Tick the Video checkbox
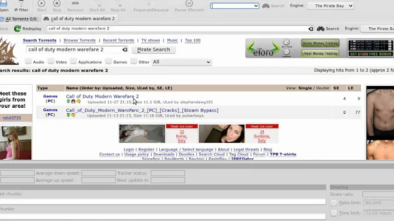The width and height of the screenshot is (394, 221). coord(51,61)
